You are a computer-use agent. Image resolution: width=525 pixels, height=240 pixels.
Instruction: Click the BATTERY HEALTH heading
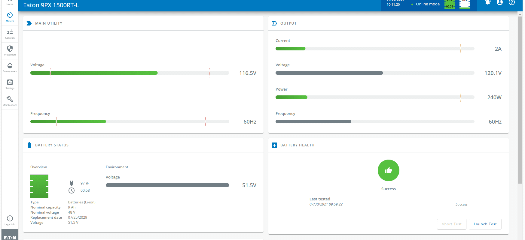pos(297,145)
